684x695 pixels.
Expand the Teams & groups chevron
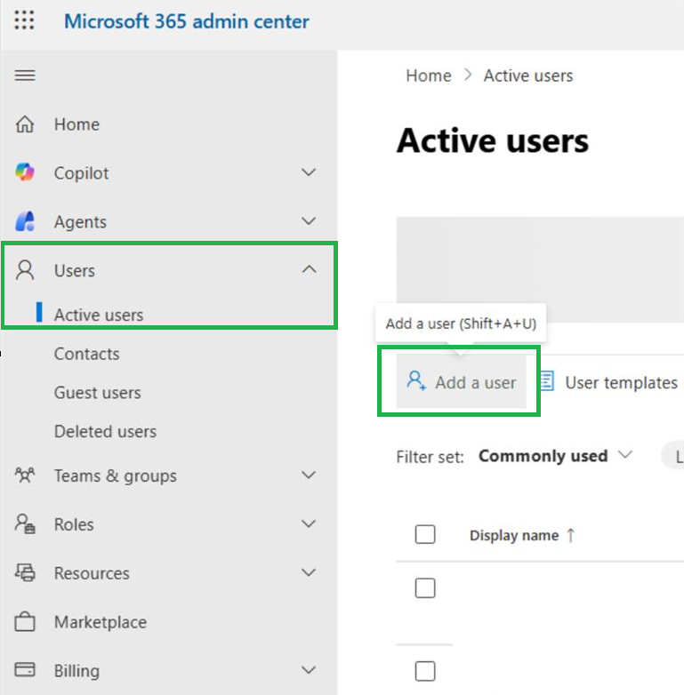309,475
